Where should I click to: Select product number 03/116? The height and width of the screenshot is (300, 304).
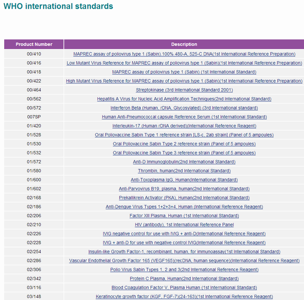(34, 287)
